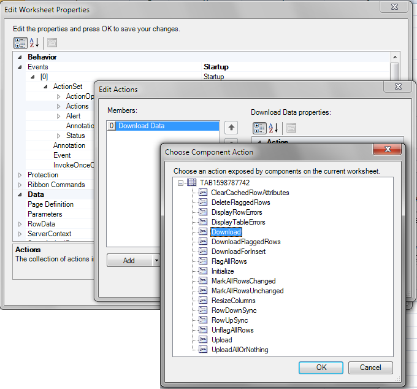This screenshot has width=417, height=389.
Task: Collapse the Behavior category
Action: click(x=20, y=57)
